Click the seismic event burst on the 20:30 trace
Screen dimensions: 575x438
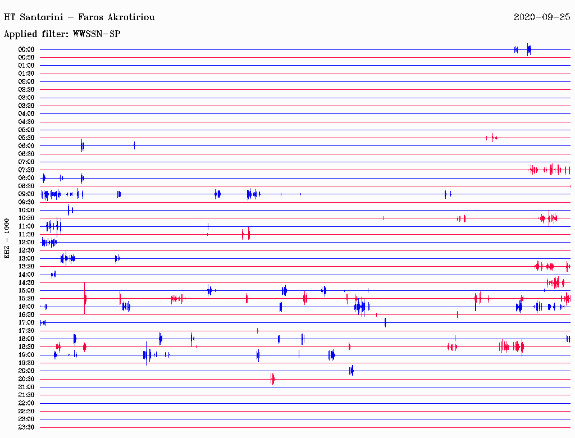pyautogui.click(x=272, y=379)
